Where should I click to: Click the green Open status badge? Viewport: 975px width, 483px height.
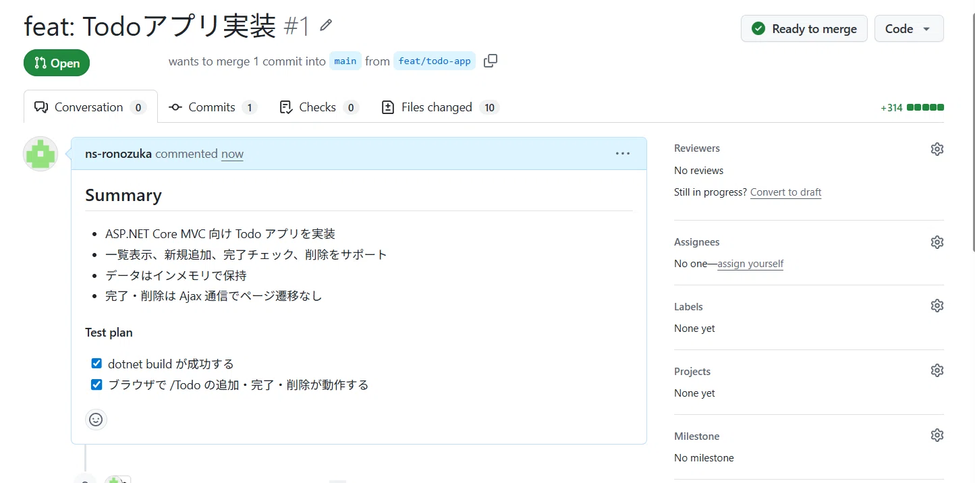pos(57,63)
